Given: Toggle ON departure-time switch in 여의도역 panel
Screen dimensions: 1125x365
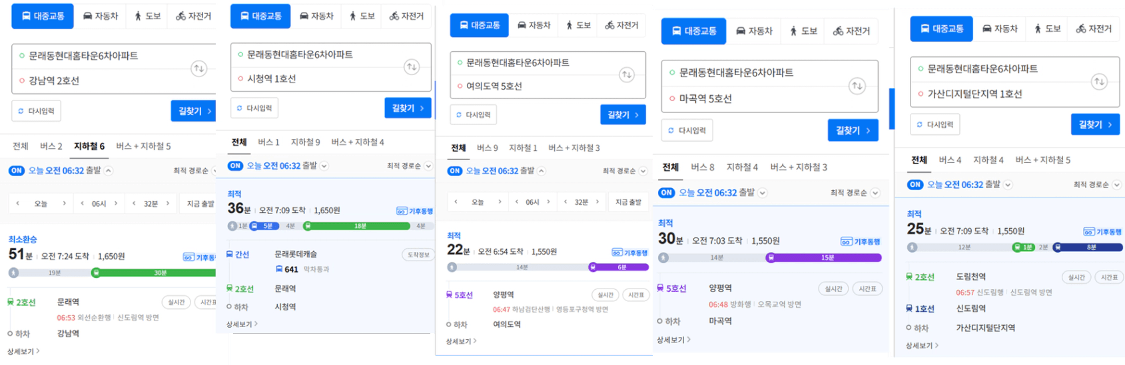Looking at the screenshot, I should click(455, 171).
